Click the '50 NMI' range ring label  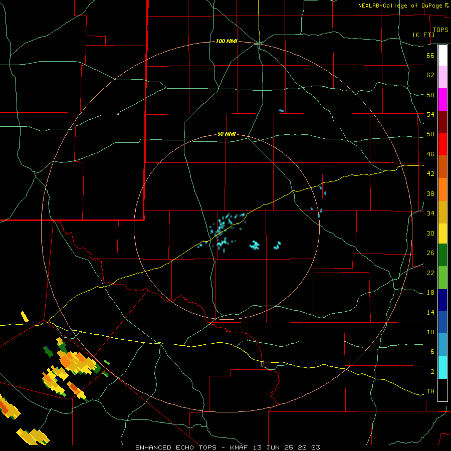tap(227, 134)
